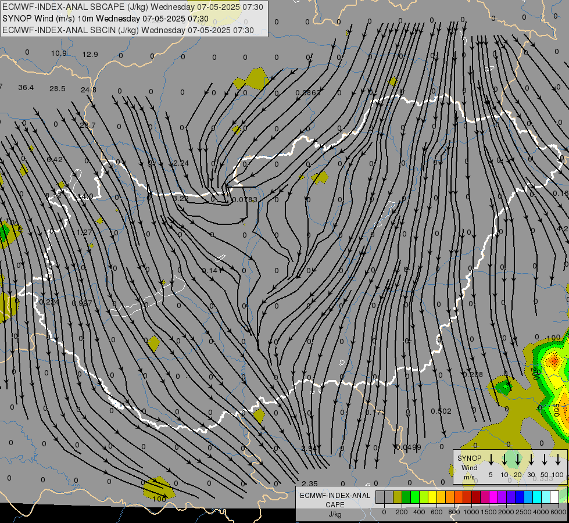Click the wind legend arrow for 50 m/s
Image resolution: width=569 pixels, height=523 pixels.
[545, 459]
